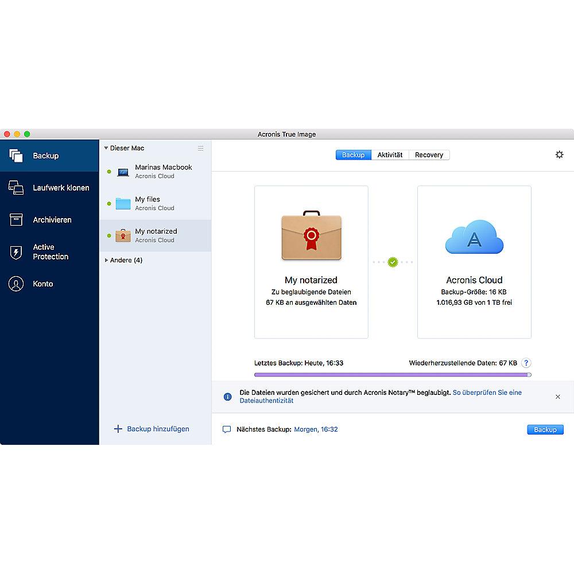Open the file authenticity verification link
This screenshot has height=574, width=574.
pos(487,393)
